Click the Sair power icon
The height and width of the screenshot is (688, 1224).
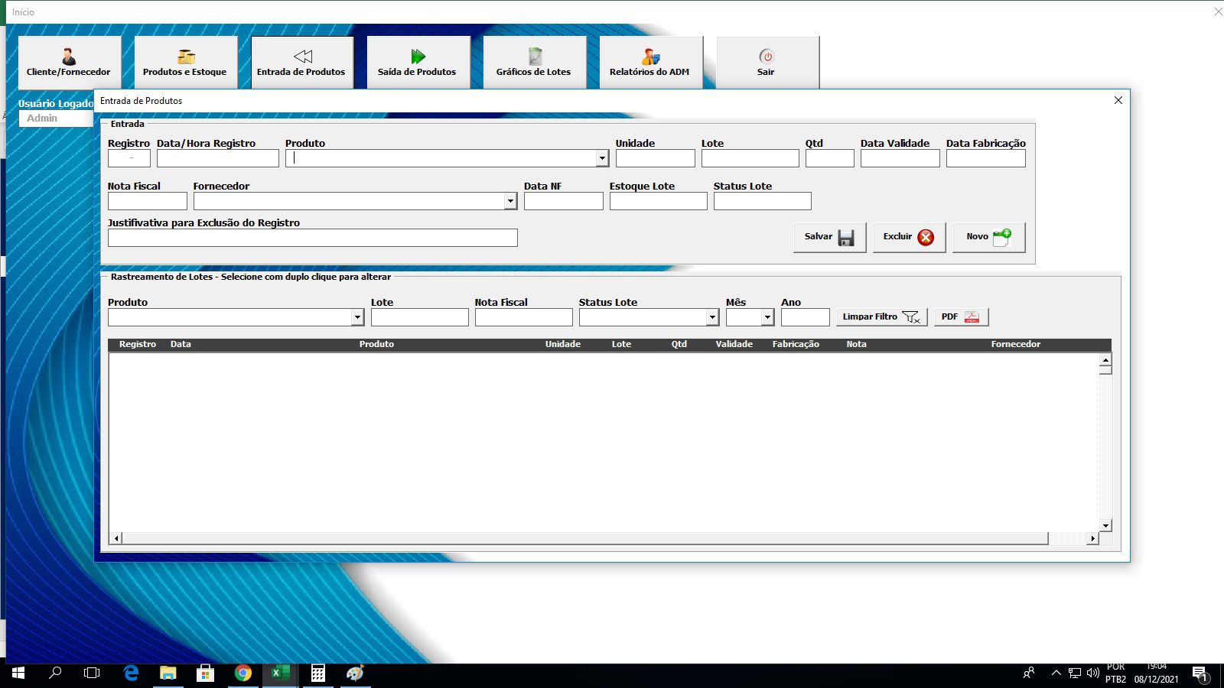click(767, 57)
